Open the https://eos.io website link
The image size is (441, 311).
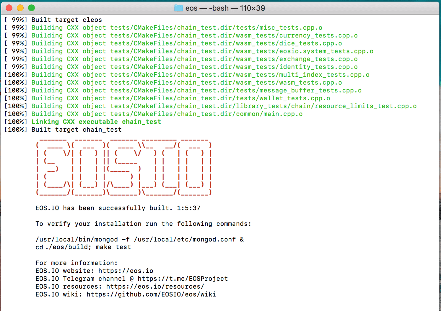pyautogui.click(x=126, y=271)
